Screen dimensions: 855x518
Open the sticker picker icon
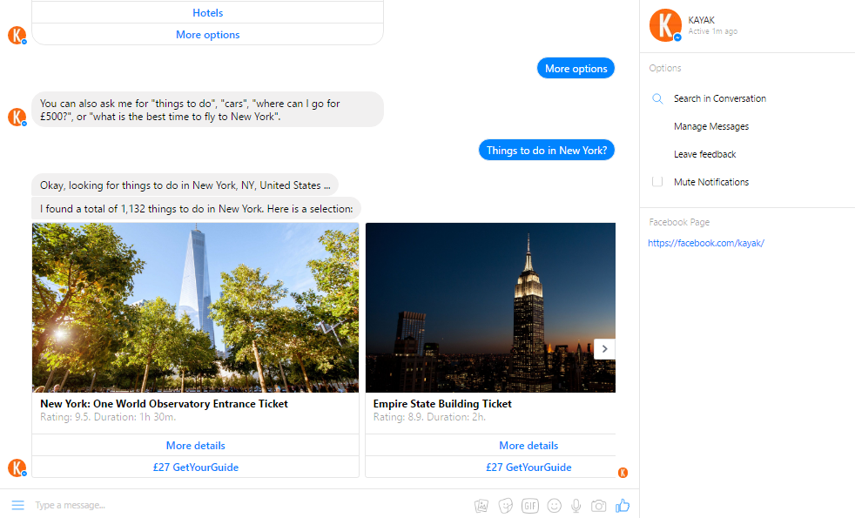506,506
